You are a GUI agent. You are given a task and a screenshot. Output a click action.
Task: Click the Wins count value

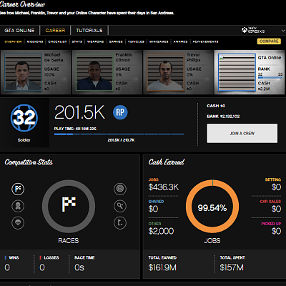[x=7, y=267]
